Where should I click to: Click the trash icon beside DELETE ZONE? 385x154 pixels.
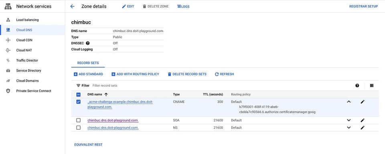point(144,6)
